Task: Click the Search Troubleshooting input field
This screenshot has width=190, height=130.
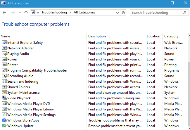Action: (156, 13)
